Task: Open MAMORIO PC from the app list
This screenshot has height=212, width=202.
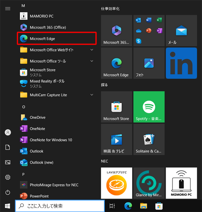Action: tap(57, 16)
